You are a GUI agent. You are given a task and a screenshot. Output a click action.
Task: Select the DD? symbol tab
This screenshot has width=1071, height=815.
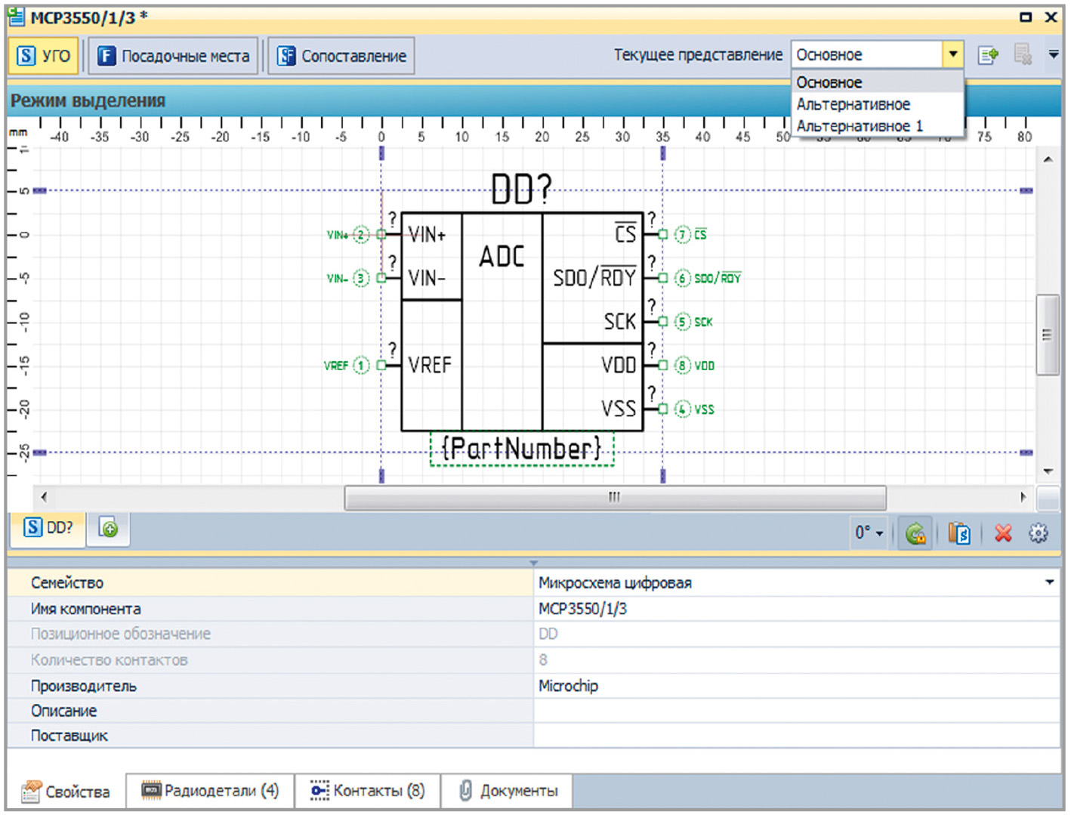48,528
